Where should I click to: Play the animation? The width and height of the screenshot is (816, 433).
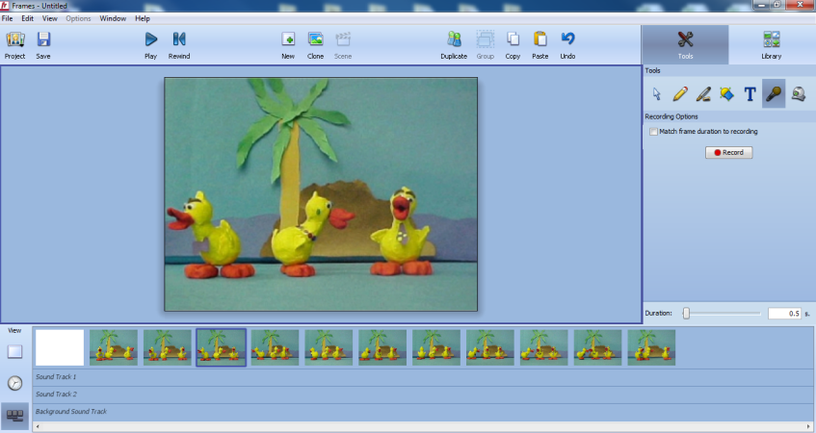[x=151, y=44]
